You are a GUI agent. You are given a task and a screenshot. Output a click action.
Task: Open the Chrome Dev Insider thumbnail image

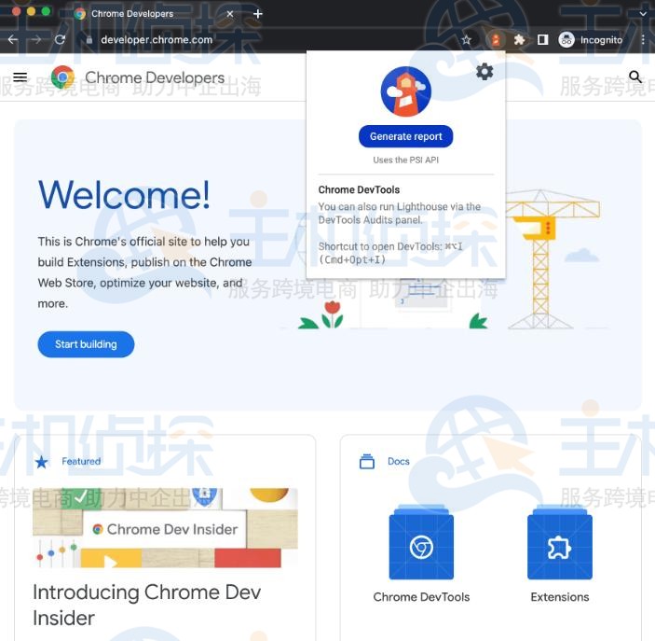(x=166, y=527)
